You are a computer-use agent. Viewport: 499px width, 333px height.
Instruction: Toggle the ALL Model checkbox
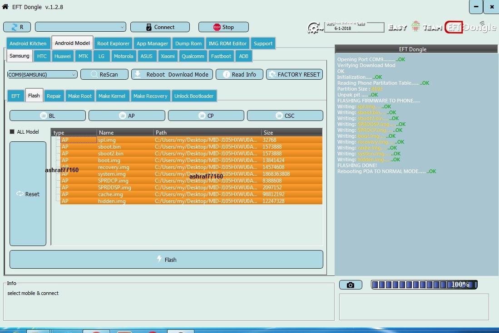12,131
